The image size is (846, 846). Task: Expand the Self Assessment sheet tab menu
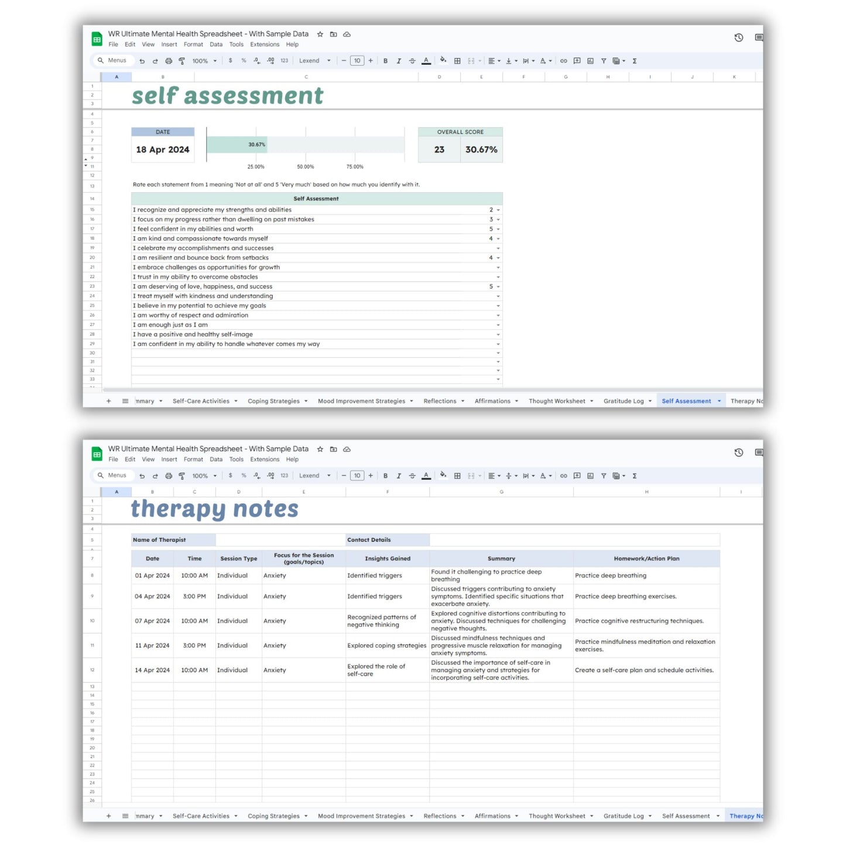coord(718,400)
